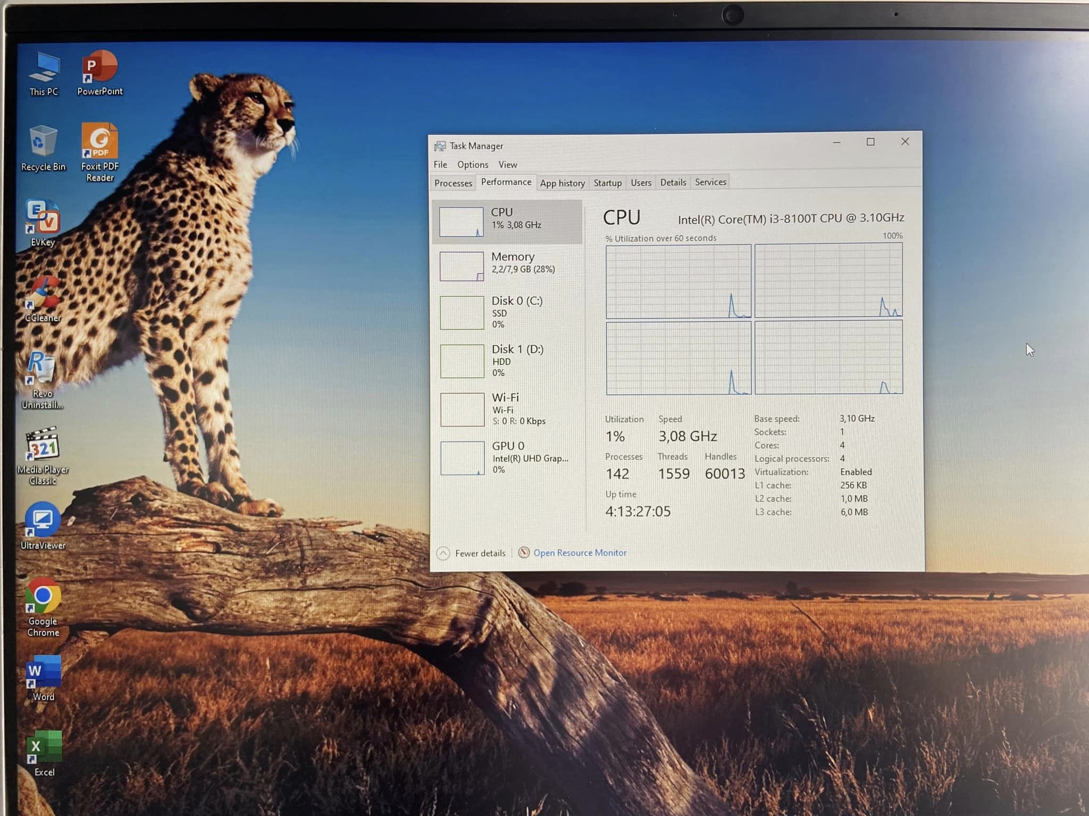Select the Word desktop shortcut

[43, 678]
